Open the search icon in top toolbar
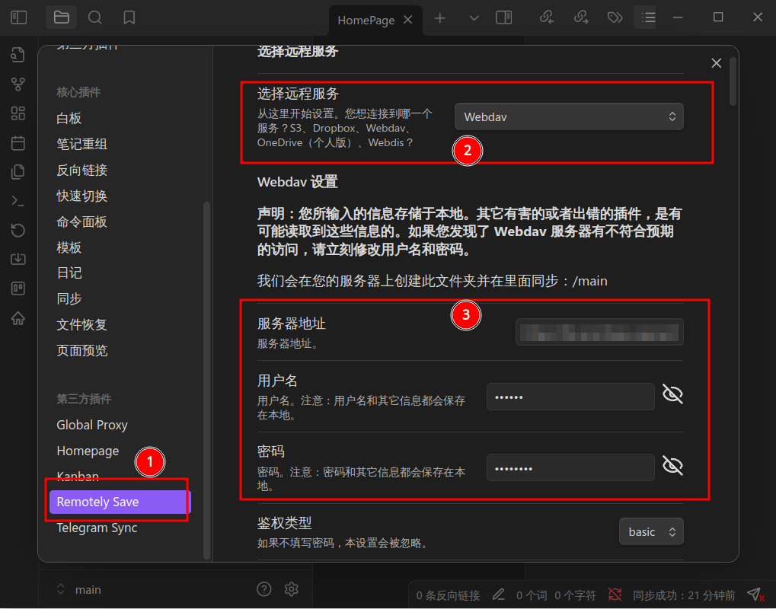This screenshot has height=609, width=776. pyautogui.click(x=94, y=18)
